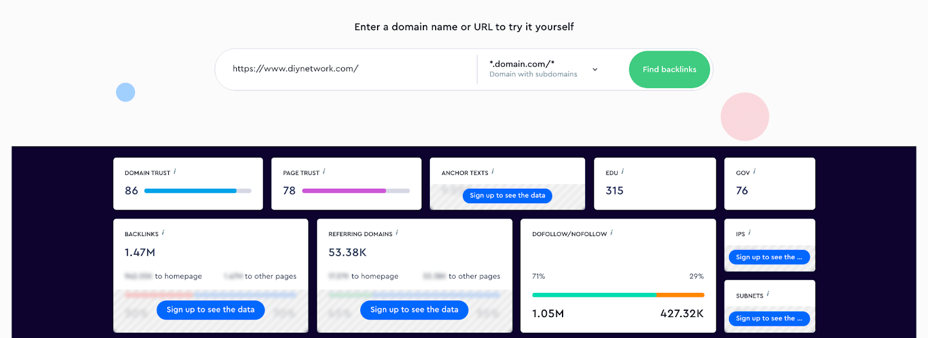Click Sign up button in IPs card

769,257
